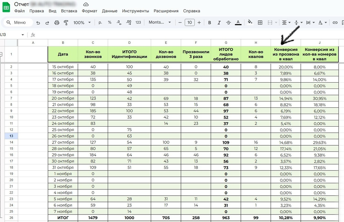
Task: Select cell with 30,95% value
Action: coord(319,98)
